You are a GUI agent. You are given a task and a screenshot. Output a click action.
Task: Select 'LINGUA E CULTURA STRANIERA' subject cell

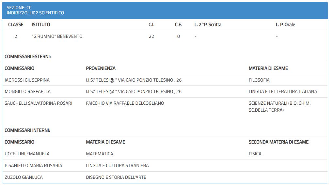[x=118, y=165]
